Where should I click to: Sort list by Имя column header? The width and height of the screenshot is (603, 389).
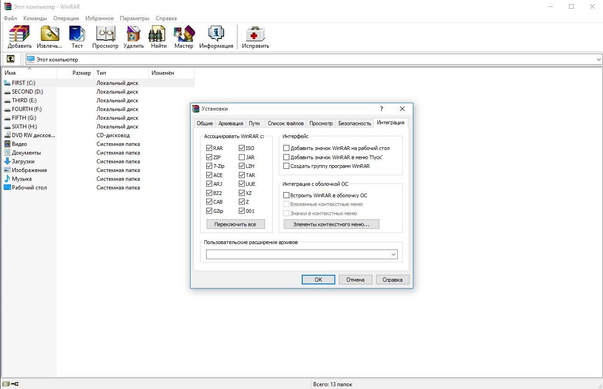coord(29,73)
